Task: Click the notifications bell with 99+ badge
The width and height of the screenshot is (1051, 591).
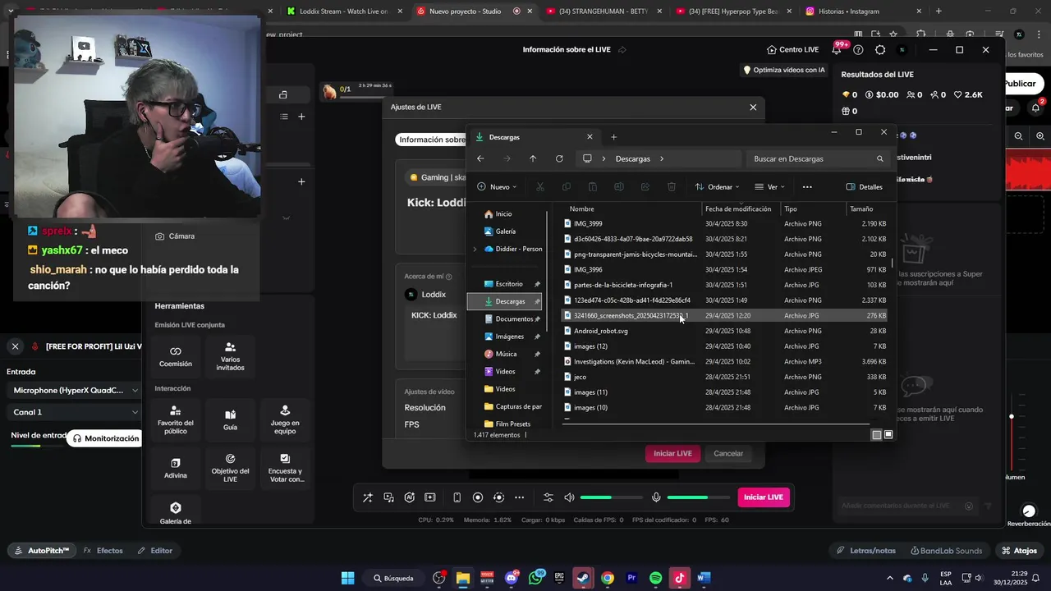Action: coord(837,49)
